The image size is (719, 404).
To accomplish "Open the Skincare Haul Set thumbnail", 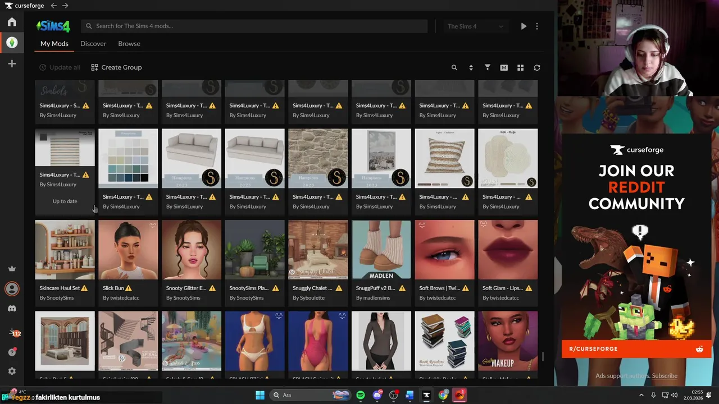I will point(65,250).
